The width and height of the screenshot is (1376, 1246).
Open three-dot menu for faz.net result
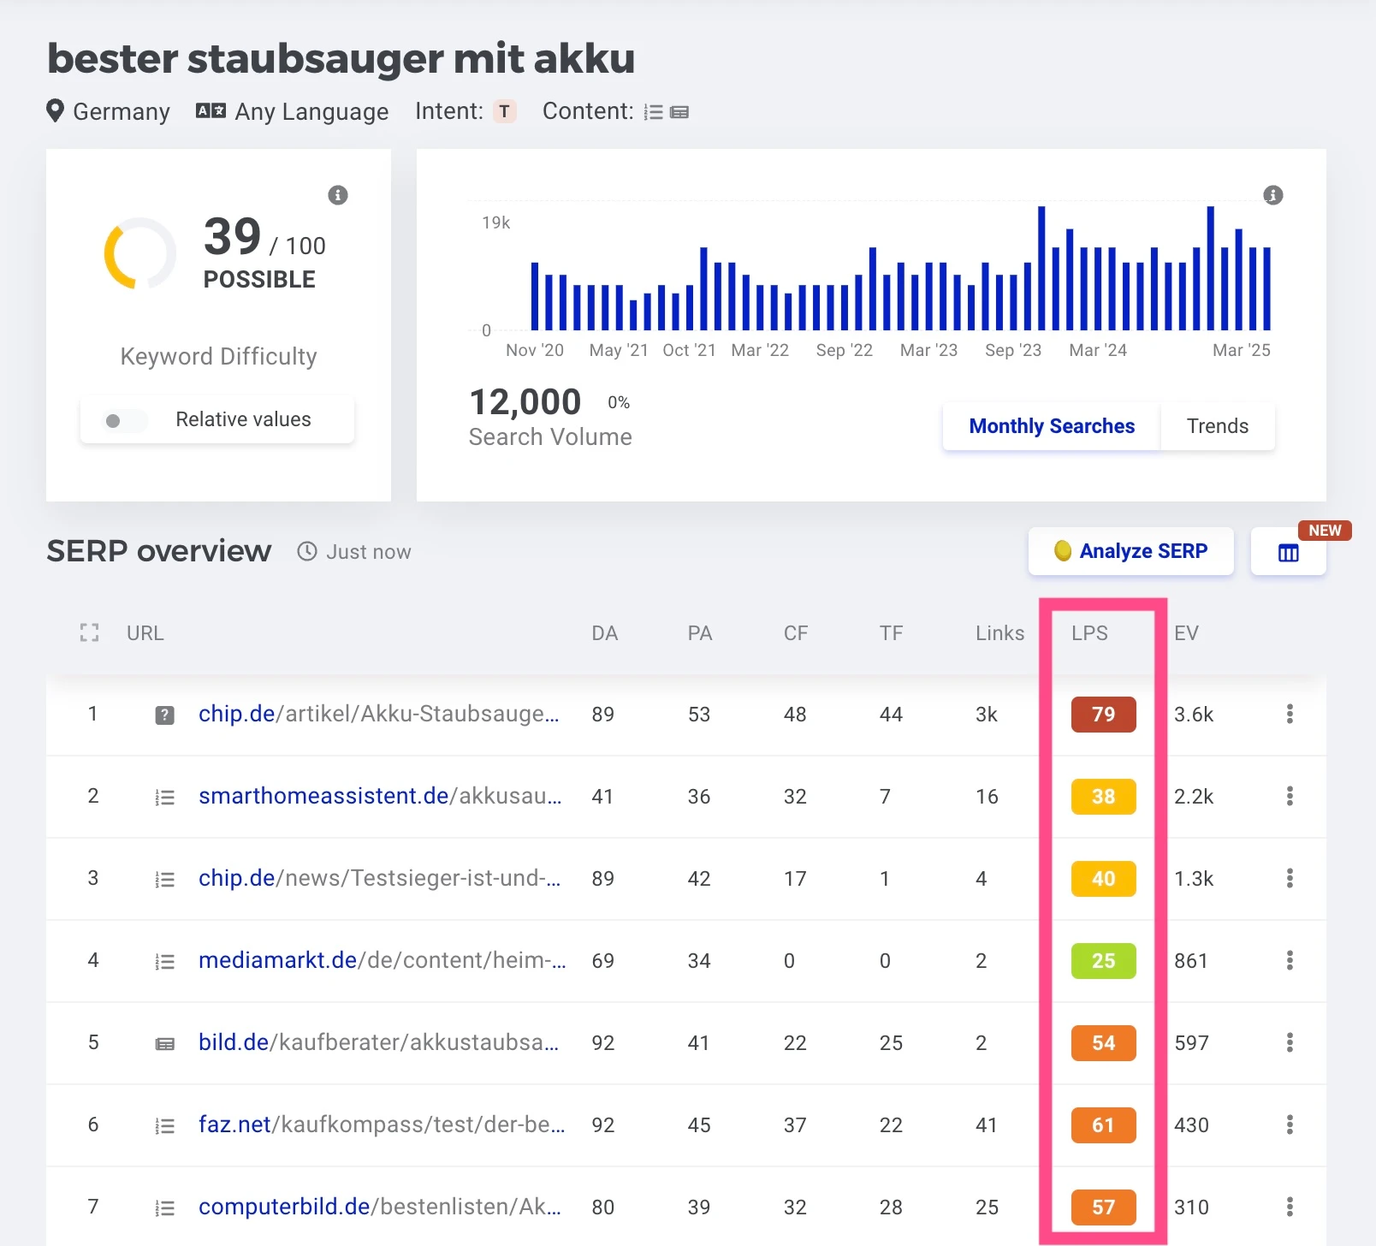coord(1290,1125)
